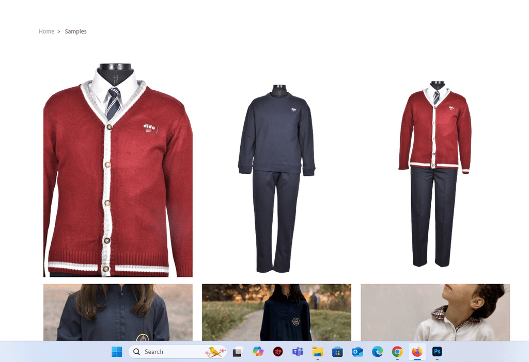Click the Home breadcrumb link
Viewport: 529px width, 362px height.
46,31
